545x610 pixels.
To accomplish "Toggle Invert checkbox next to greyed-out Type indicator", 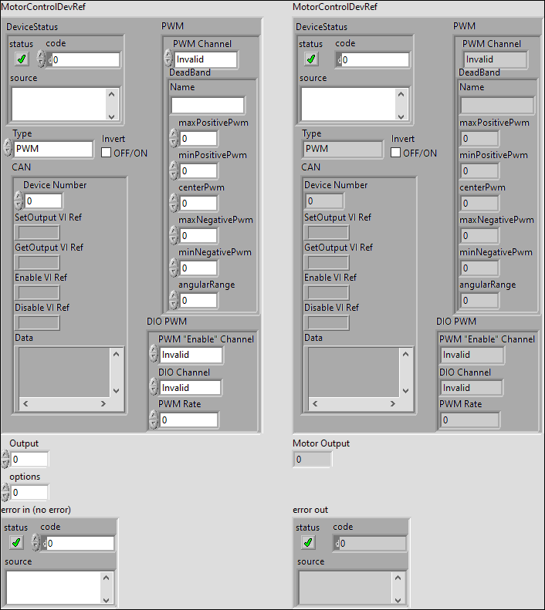I will [x=396, y=153].
